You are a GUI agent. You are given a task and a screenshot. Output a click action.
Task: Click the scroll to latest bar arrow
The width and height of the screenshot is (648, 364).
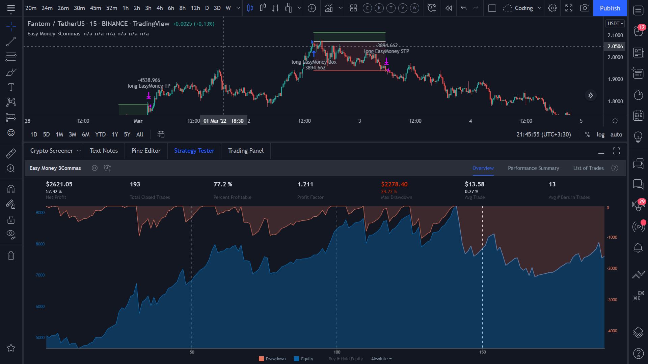point(591,95)
